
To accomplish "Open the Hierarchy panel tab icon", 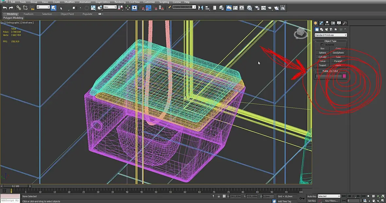I will pos(327,23).
